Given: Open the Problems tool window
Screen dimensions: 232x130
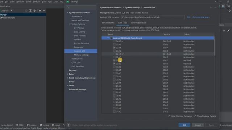Looking at the screenshot, I should click(x=32, y=125).
